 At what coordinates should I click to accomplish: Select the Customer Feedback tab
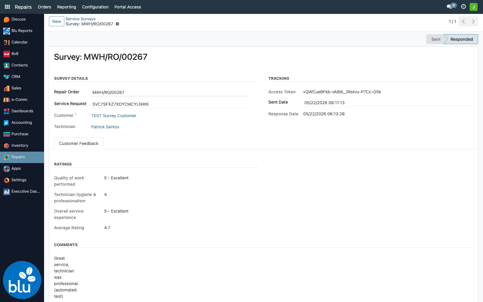pyautogui.click(x=79, y=143)
